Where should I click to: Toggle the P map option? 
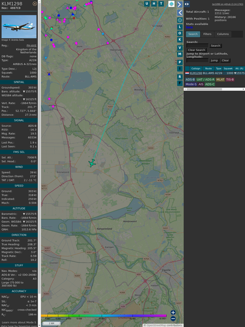pos(180,62)
